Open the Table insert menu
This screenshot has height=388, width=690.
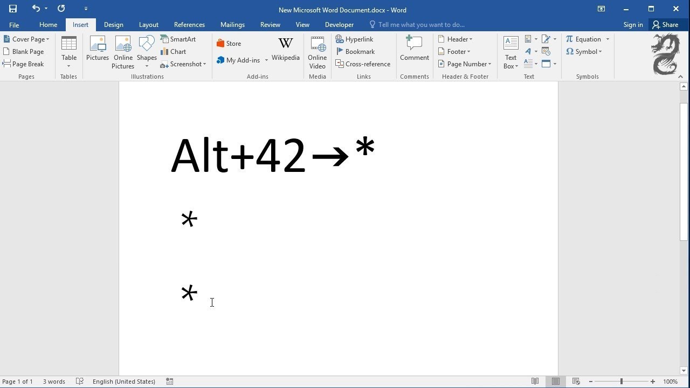(69, 52)
